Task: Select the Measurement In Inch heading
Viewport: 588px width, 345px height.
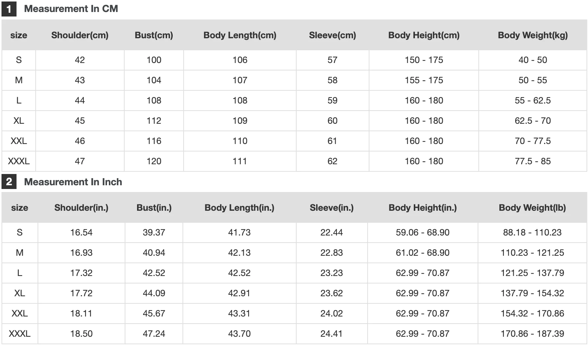Action: [x=73, y=182]
